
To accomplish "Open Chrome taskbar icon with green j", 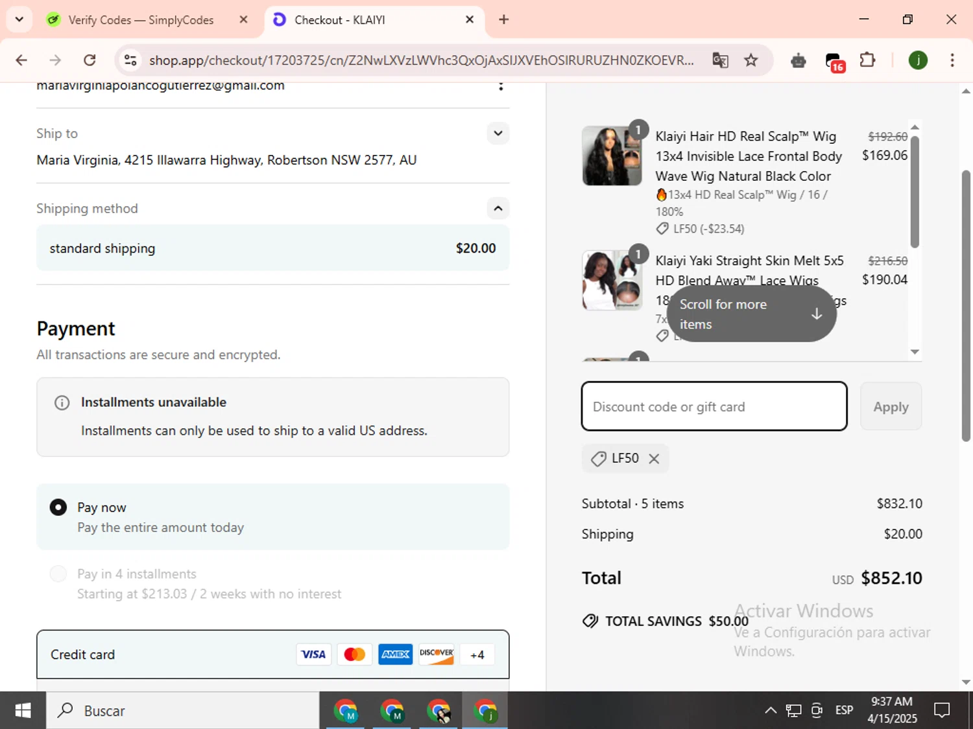I will pyautogui.click(x=485, y=711).
